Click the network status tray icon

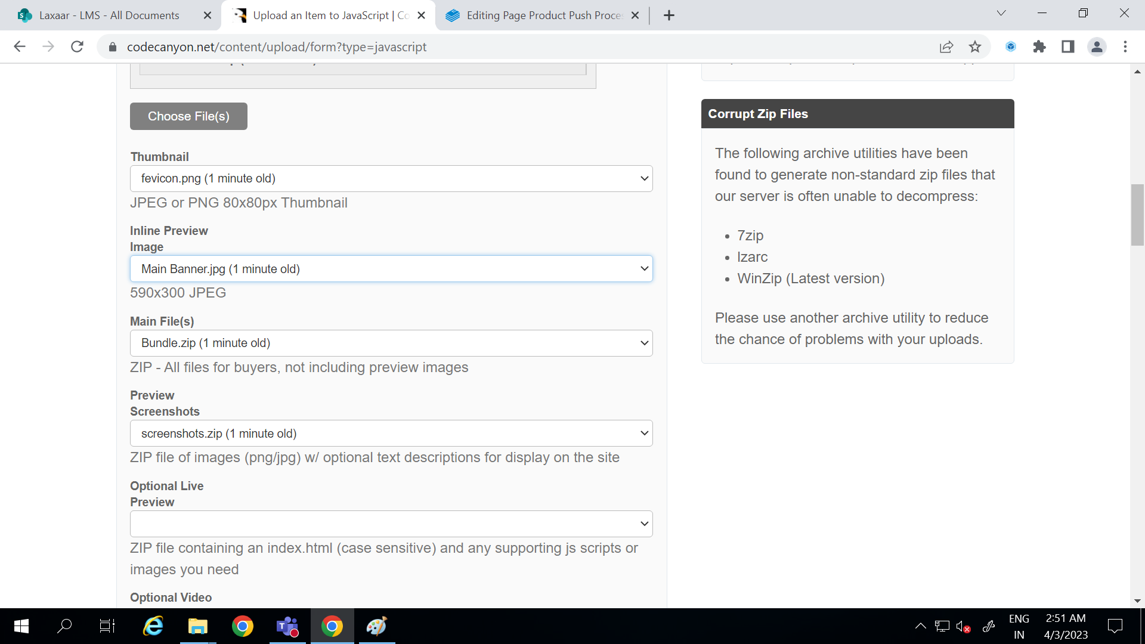click(x=942, y=626)
